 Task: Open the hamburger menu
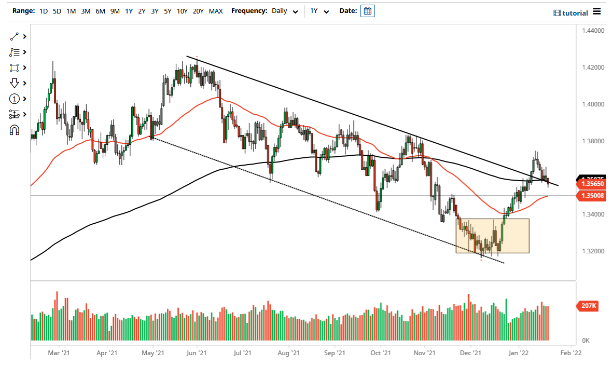(x=596, y=11)
